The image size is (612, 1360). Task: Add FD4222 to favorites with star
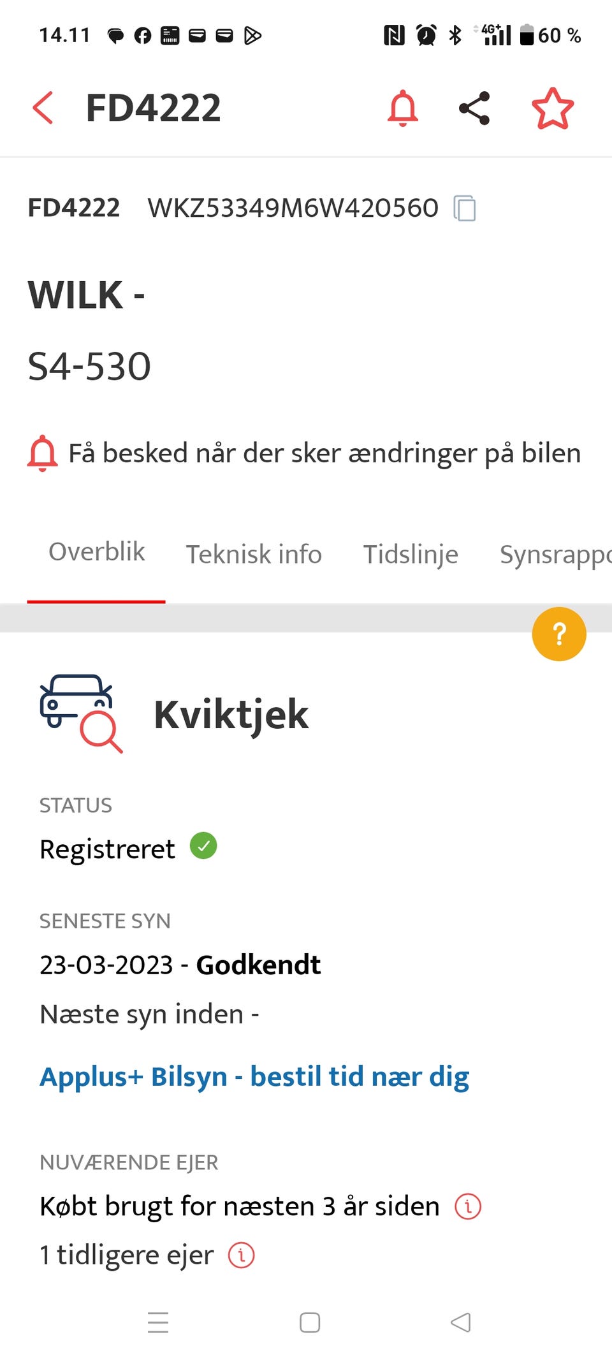pyautogui.click(x=553, y=108)
